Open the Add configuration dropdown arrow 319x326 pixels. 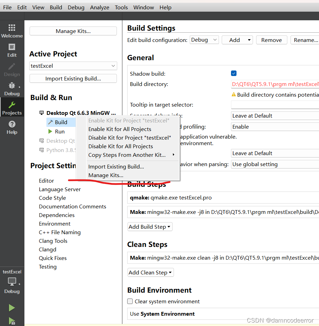point(249,40)
